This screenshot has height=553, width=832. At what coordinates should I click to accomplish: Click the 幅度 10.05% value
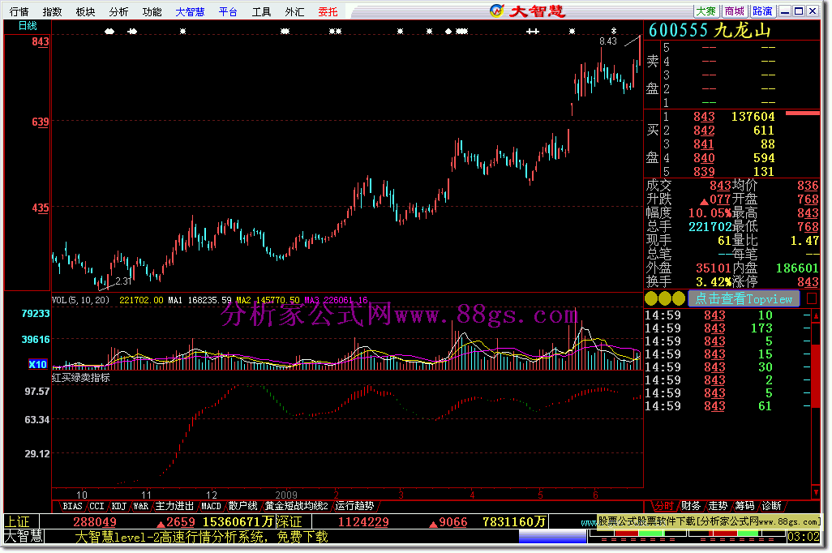pyautogui.click(x=710, y=213)
